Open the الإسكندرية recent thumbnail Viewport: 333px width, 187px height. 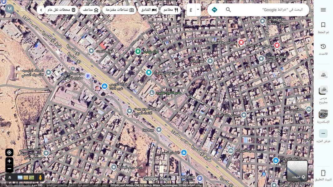[323, 116]
